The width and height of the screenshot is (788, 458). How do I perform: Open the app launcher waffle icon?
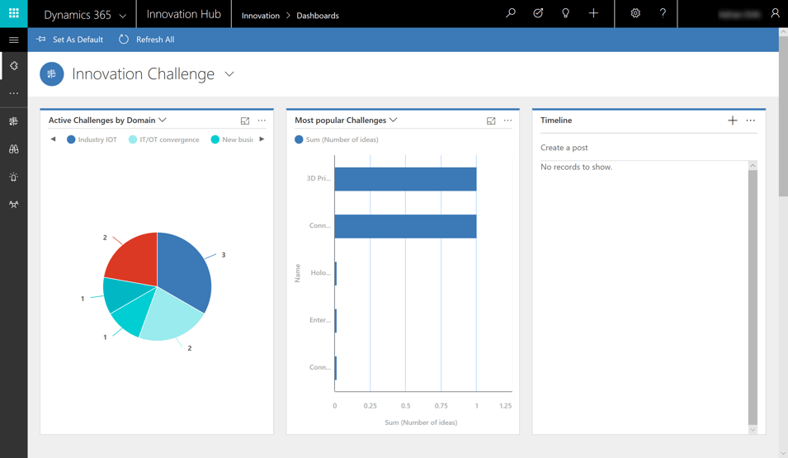point(14,13)
